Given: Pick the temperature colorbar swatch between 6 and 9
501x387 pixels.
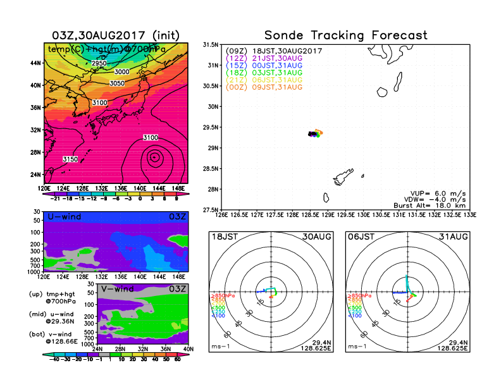Looking at the screenshot, I should 170,194.
